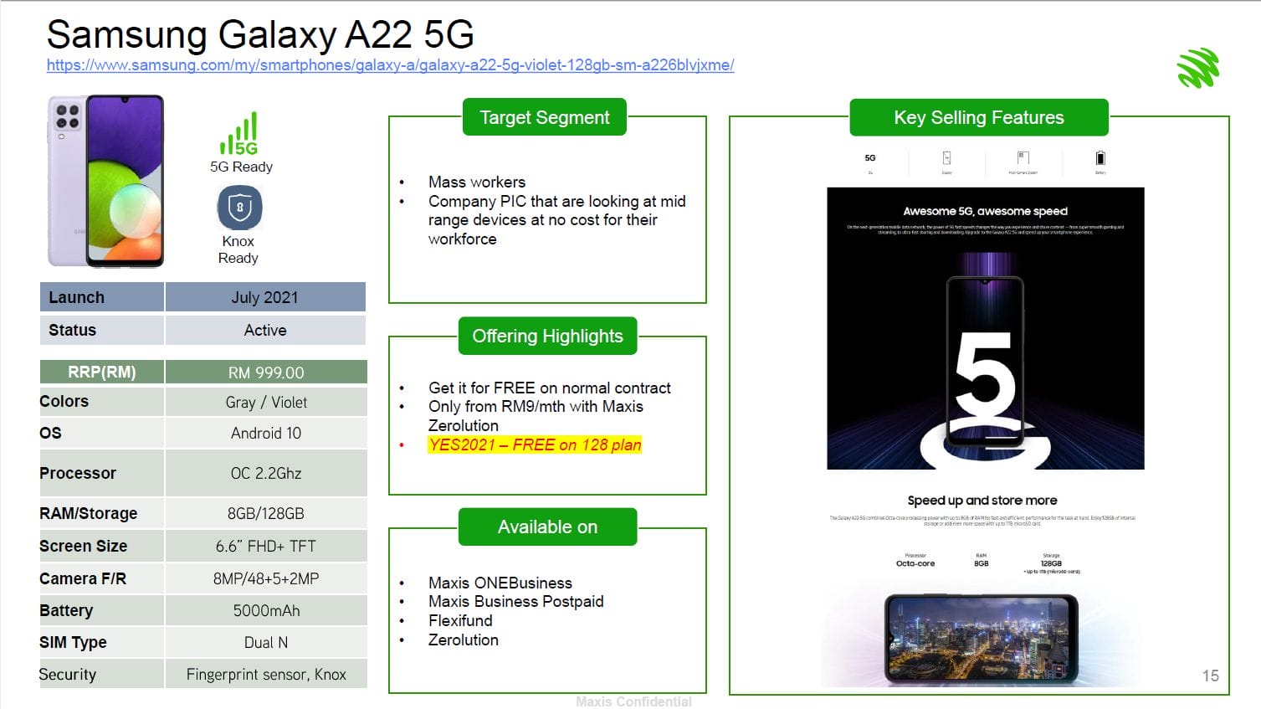
Task: Click the landscape phone city-skyline image
Action: pos(981,639)
